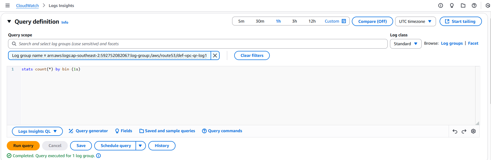Image resolution: width=491 pixels, height=160 pixels.
Task: Click the folder icon in header
Action: click(x=463, y=5)
